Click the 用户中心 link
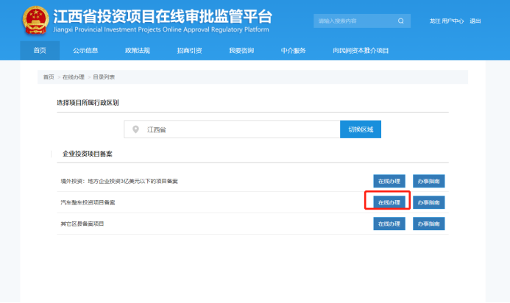 pyautogui.click(x=453, y=21)
